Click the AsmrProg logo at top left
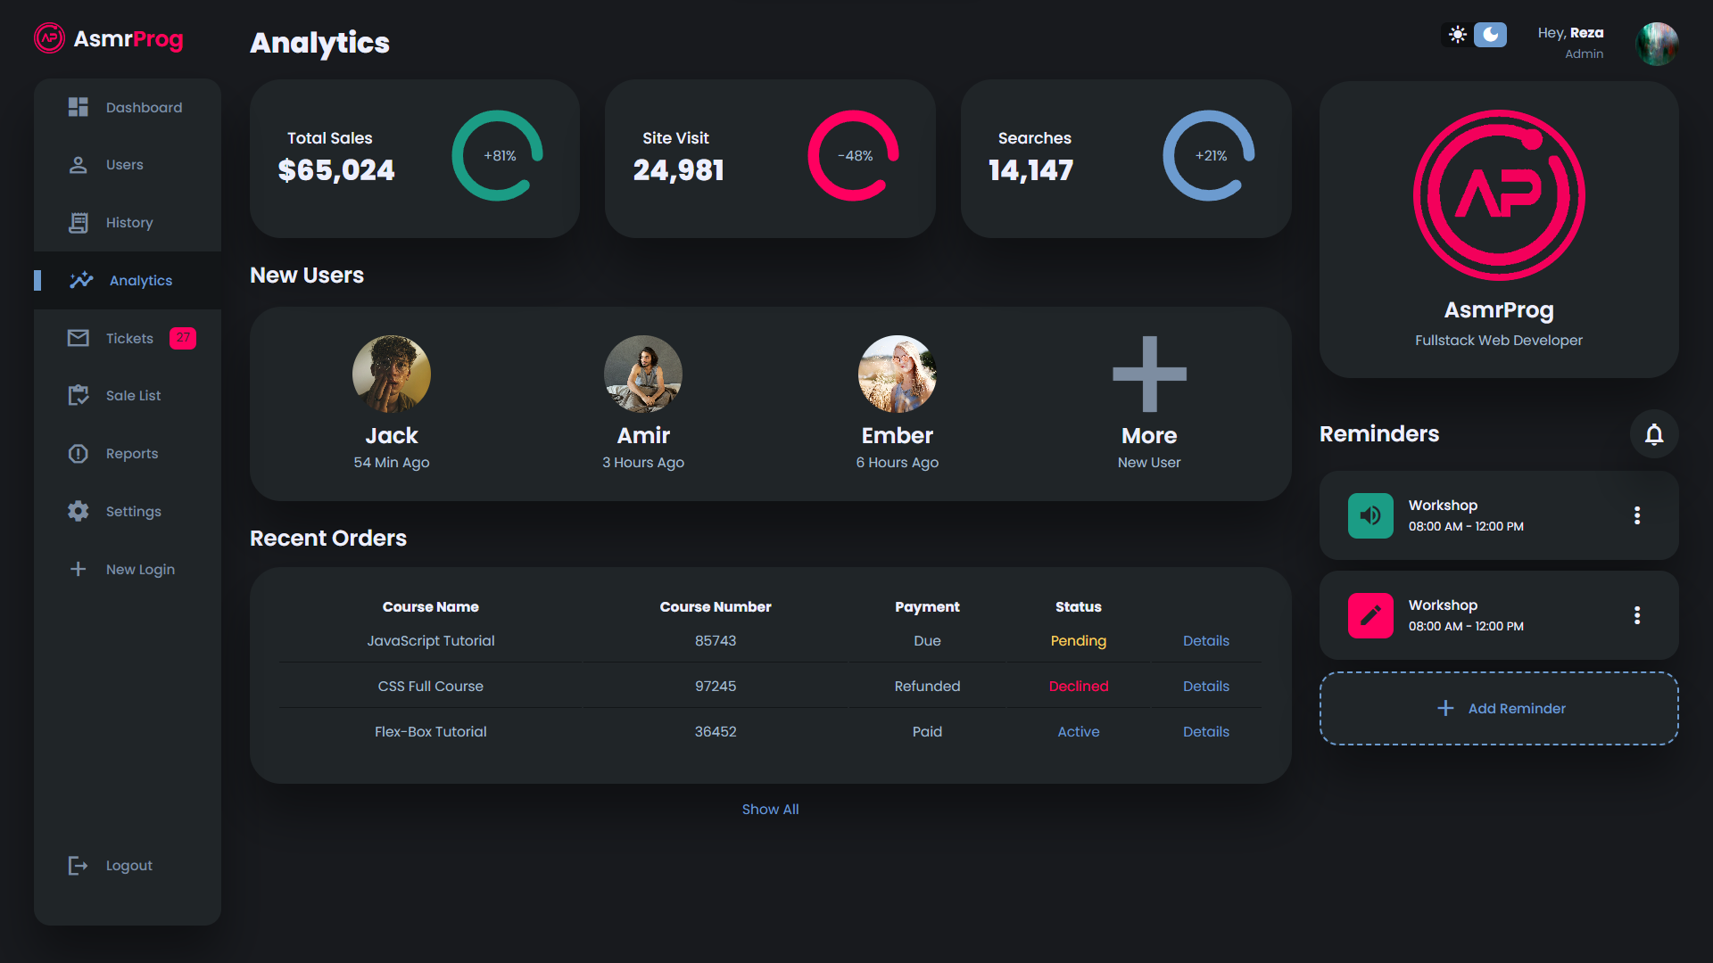Image resolution: width=1713 pixels, height=963 pixels. pyautogui.click(x=49, y=38)
